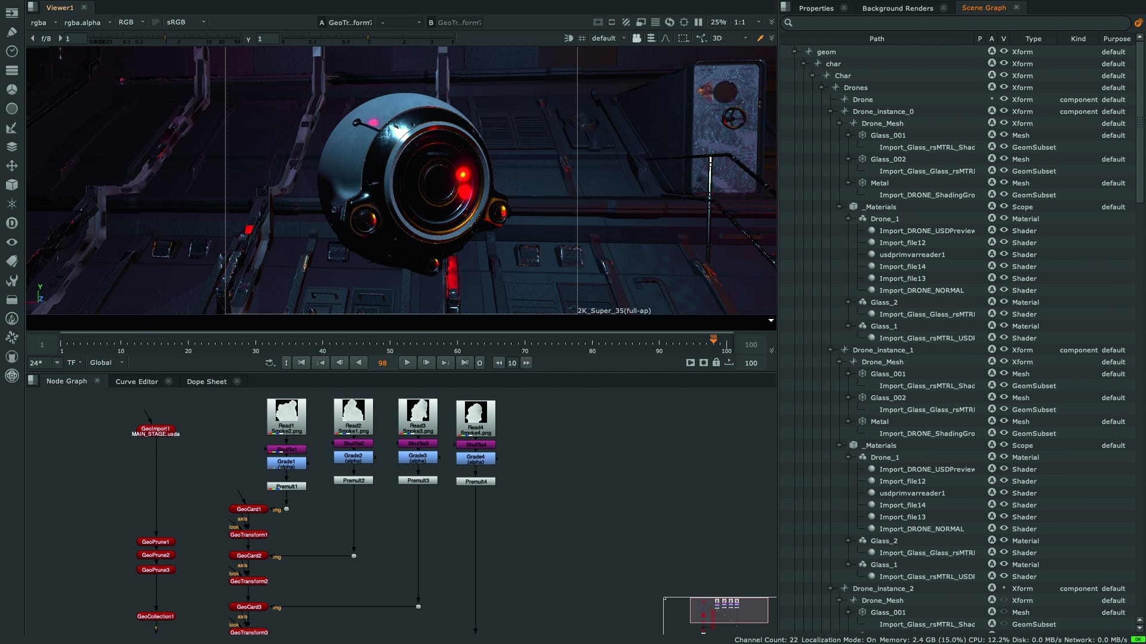Pause viewer rendering with the pause icon
Image resolution: width=1146 pixels, height=644 pixels.
pos(698,22)
